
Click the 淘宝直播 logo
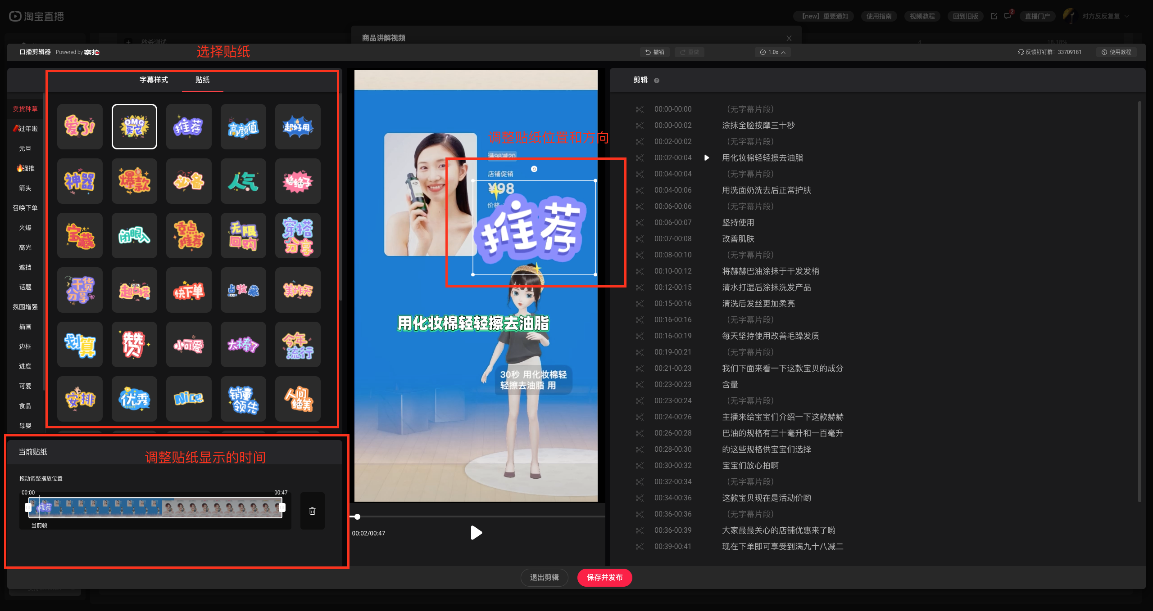(x=36, y=16)
